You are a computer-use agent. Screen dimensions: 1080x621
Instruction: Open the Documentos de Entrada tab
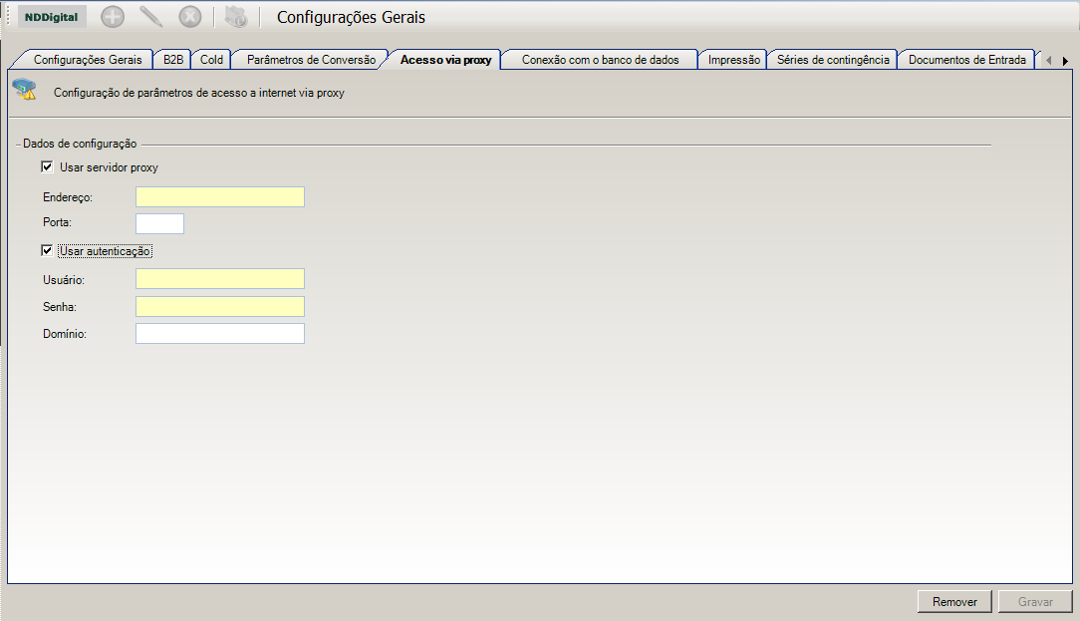[x=967, y=60]
